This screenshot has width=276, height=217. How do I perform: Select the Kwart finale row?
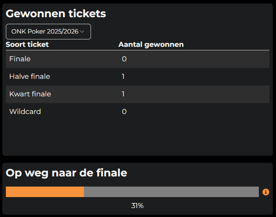coord(137,94)
